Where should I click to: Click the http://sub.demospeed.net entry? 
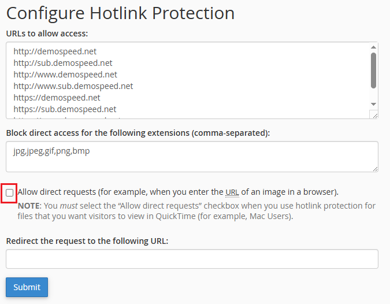[63, 63]
